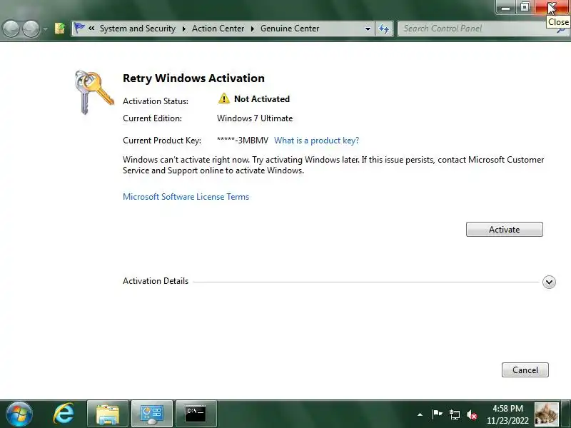Click the activation keys icon
Viewport: 571px width, 428px height.
pyautogui.click(x=94, y=93)
